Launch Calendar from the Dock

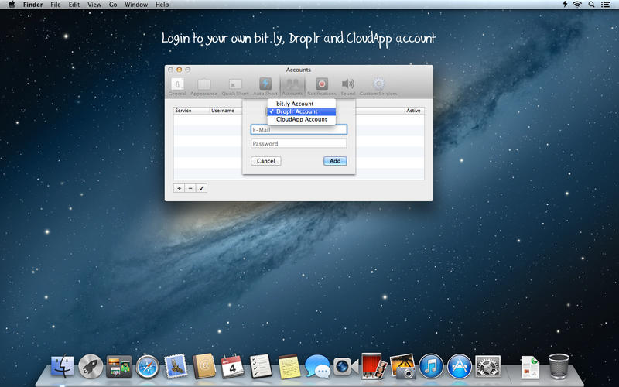click(233, 366)
